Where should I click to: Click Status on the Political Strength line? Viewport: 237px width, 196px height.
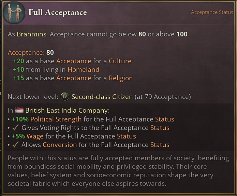tap(164, 119)
